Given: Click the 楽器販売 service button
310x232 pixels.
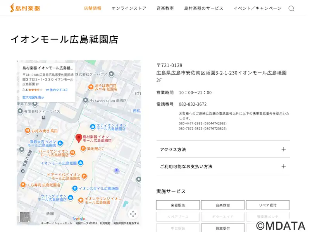Looking at the screenshot, I should [x=178, y=205].
